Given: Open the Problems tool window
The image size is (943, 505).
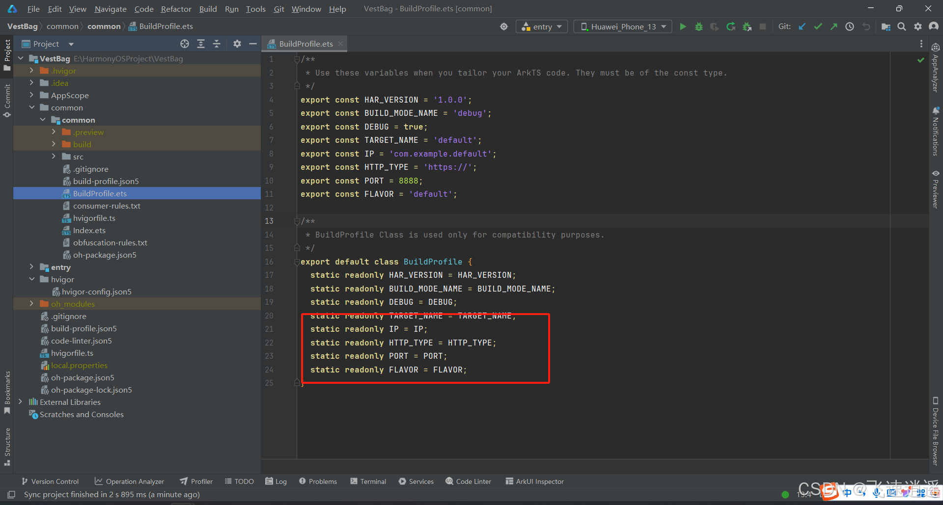Looking at the screenshot, I should (318, 481).
